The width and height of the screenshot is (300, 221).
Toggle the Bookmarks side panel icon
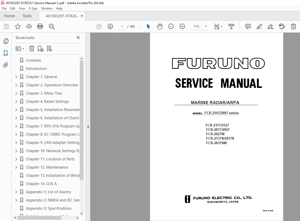pyautogui.click(x=6, y=53)
